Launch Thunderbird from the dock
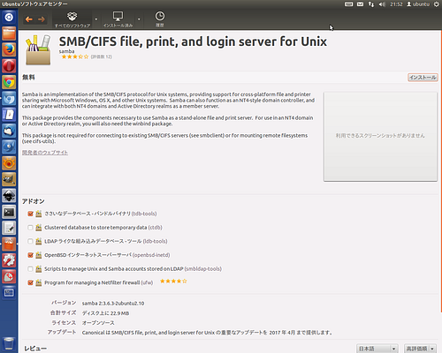The width and height of the screenshot is (442, 353). [x=9, y=131]
